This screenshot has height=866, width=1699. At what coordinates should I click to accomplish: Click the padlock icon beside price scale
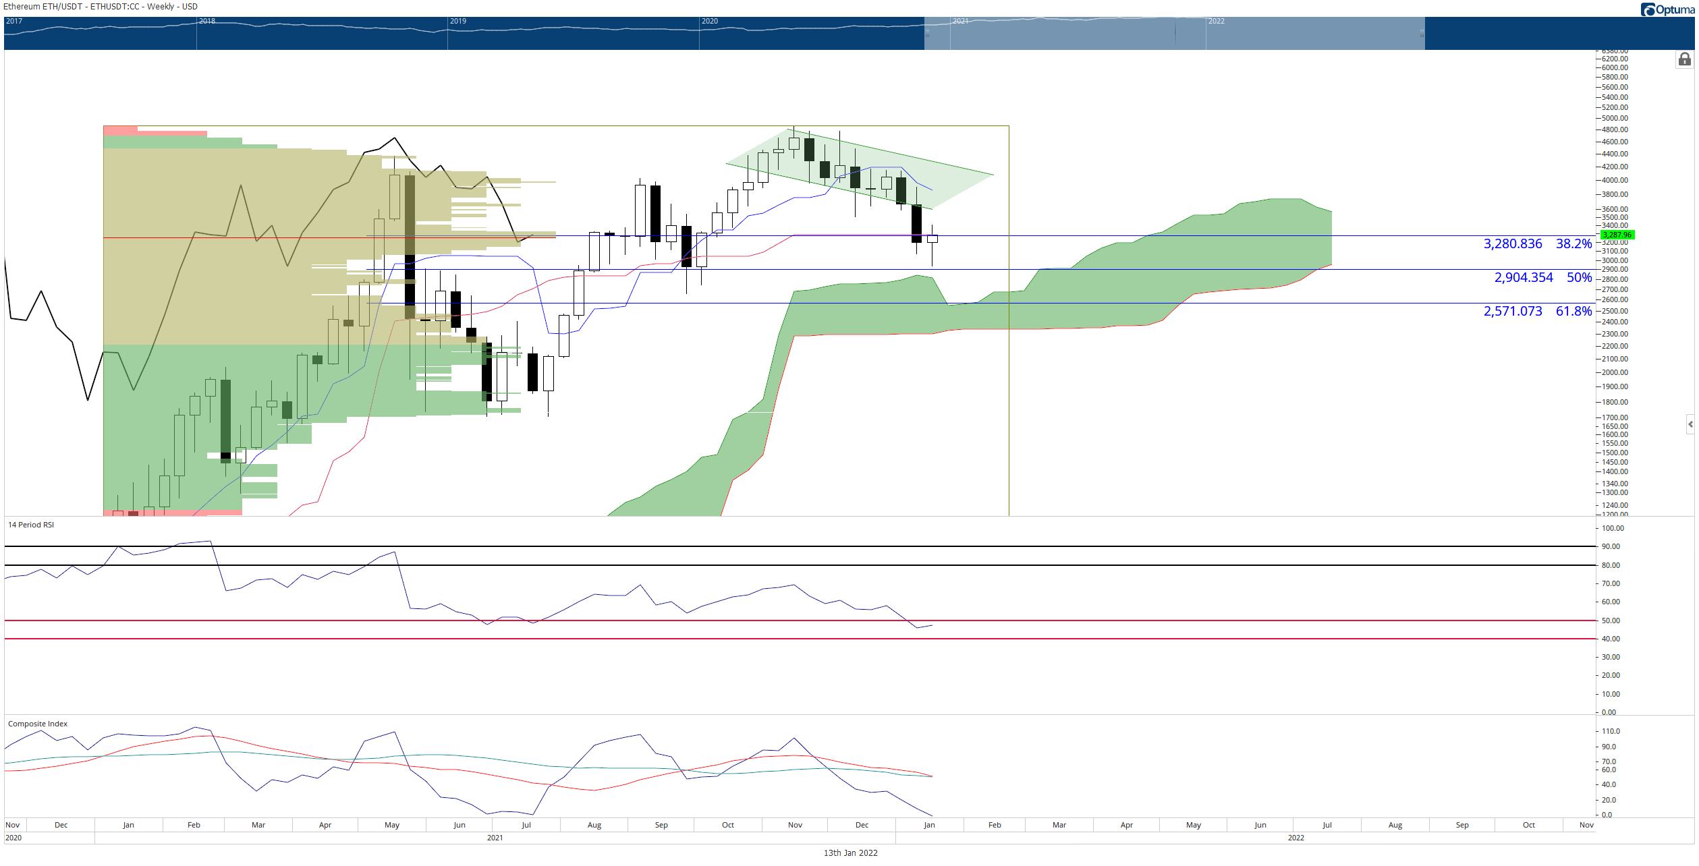point(1684,59)
